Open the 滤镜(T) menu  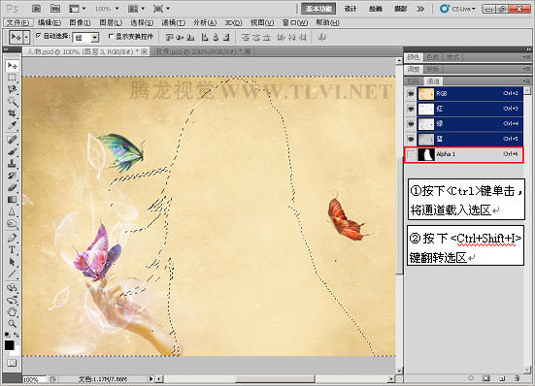pos(174,23)
